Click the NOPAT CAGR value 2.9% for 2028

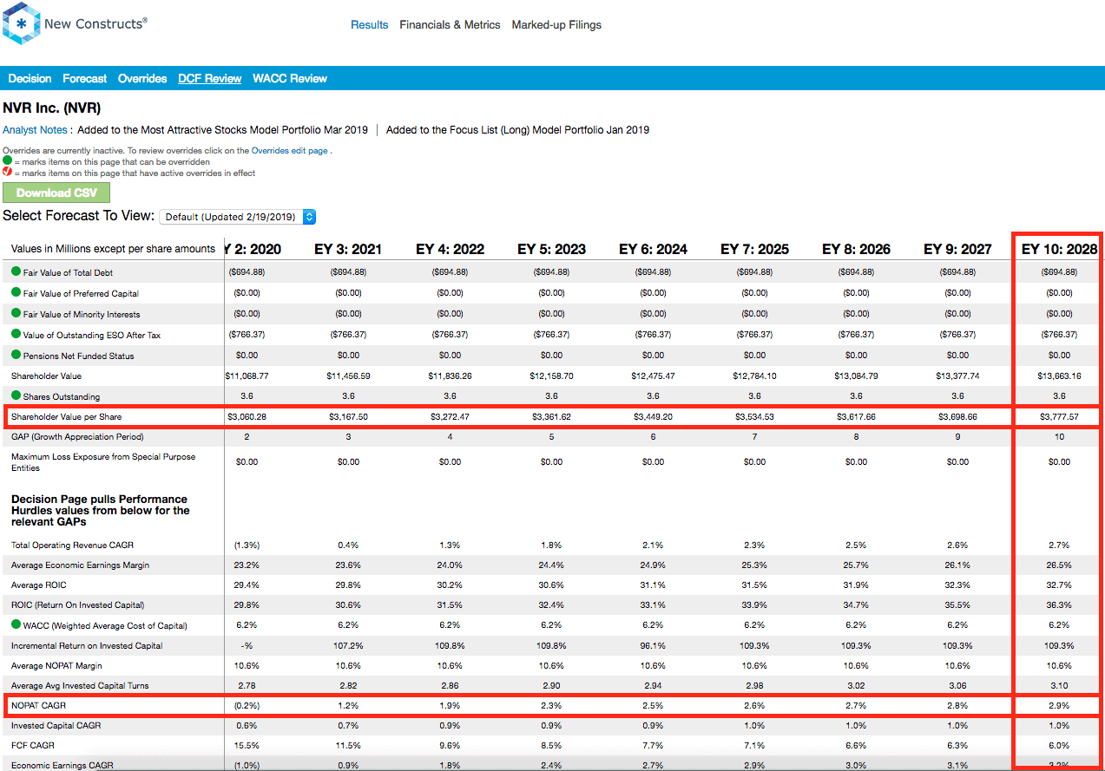pyautogui.click(x=1059, y=705)
